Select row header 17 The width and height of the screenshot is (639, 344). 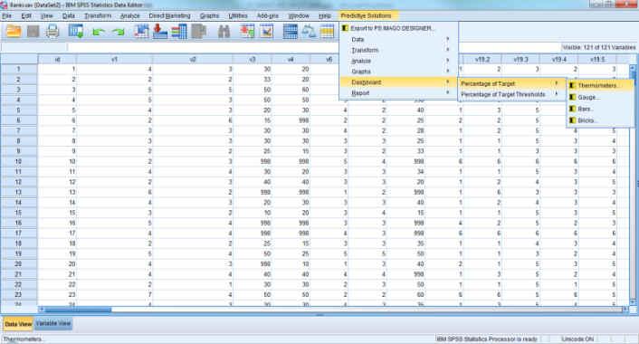pos(19,234)
